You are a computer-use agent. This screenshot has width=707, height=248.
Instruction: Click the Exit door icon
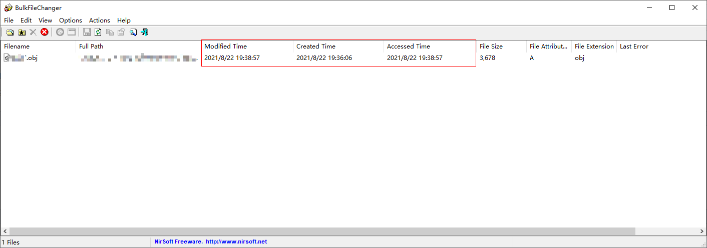(x=145, y=32)
